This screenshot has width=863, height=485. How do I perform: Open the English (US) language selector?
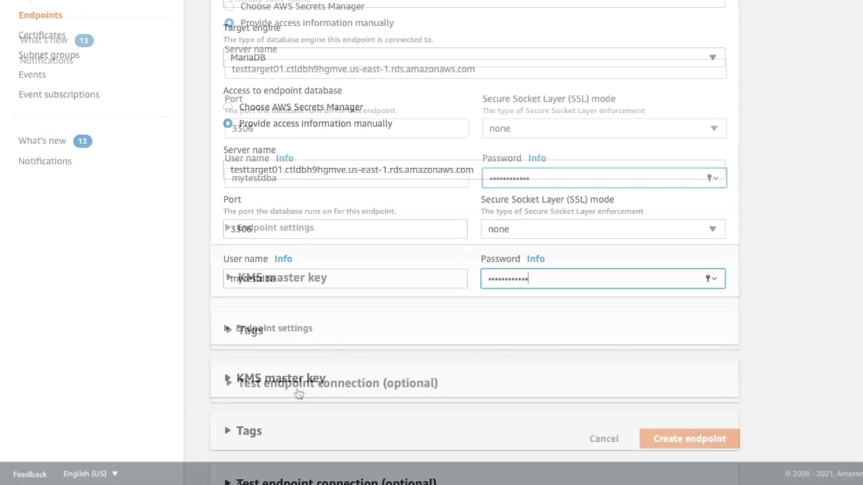90,474
